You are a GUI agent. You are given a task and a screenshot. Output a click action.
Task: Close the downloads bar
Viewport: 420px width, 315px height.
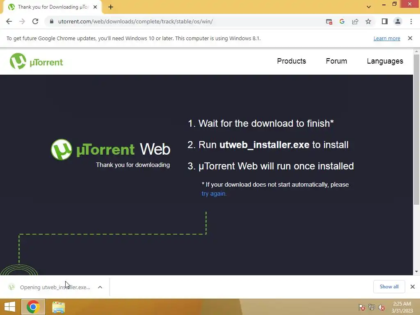[413, 287]
